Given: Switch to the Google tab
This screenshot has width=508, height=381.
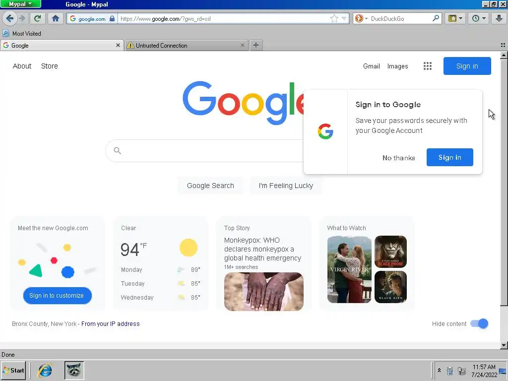Looking at the screenshot, I should [x=59, y=45].
